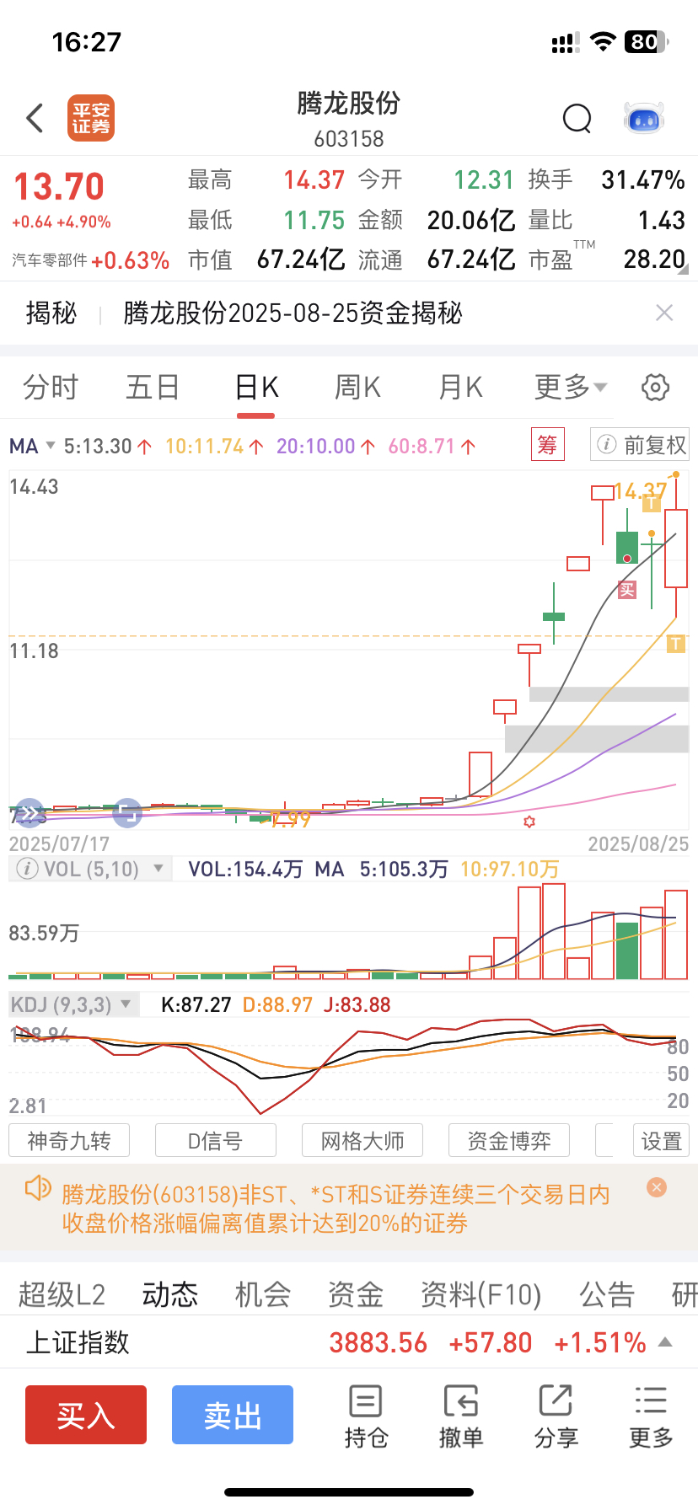Viewport: 698px width, 1510px height.
Task: Tap the red 筹 chip distribution icon
Action: 547,444
